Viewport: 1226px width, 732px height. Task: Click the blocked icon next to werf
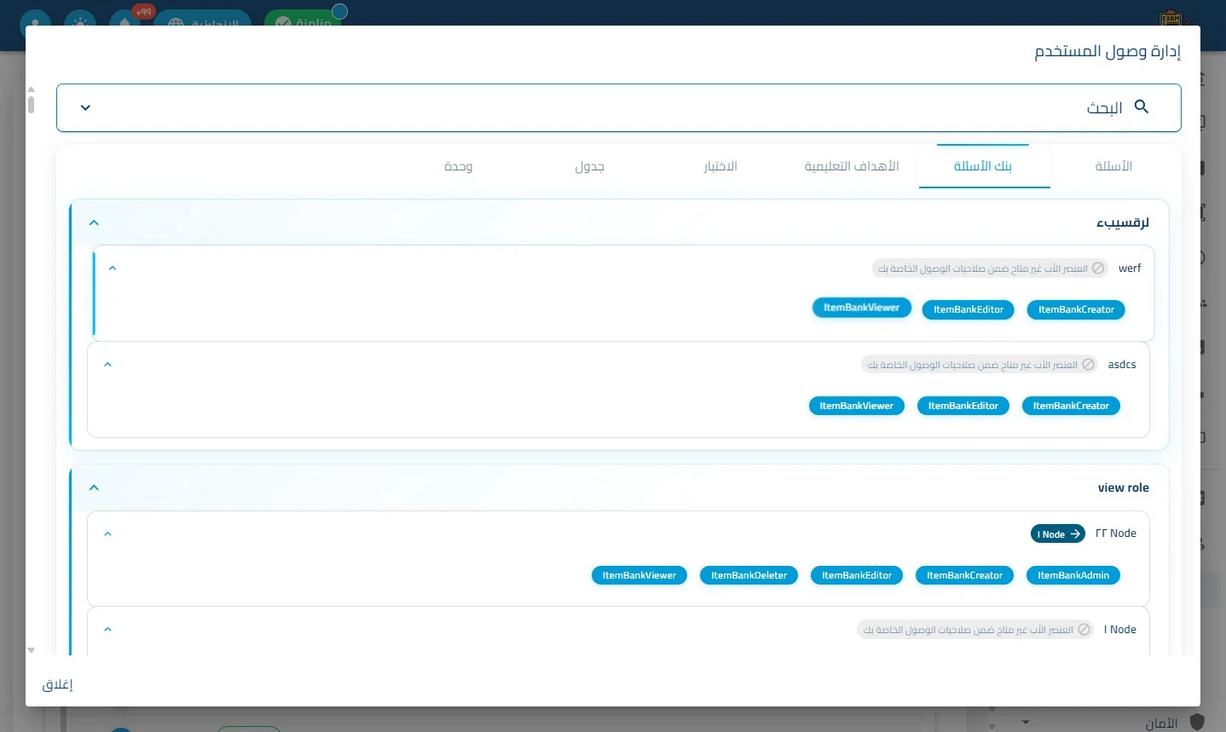(1098, 268)
